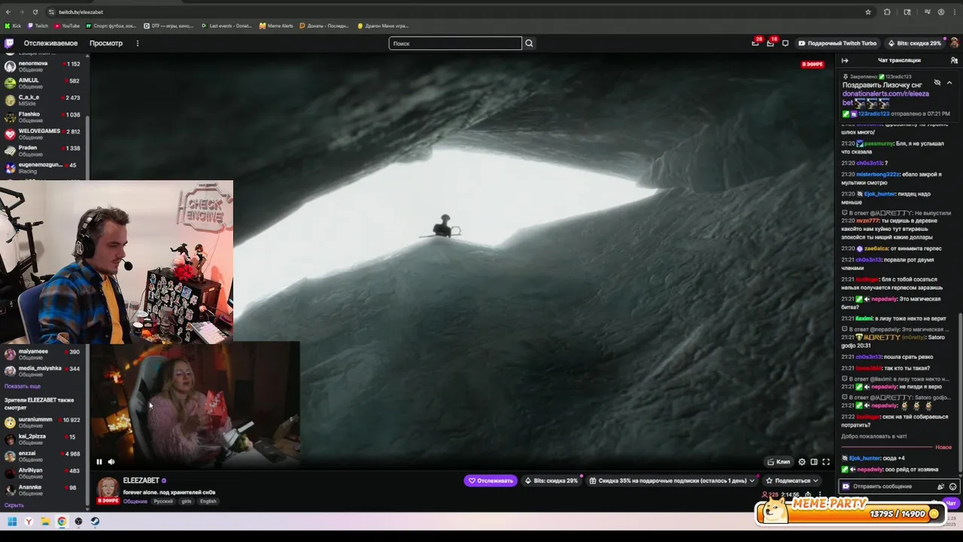
Task: Open the inbox icon with 28 badge
Action: pos(755,43)
